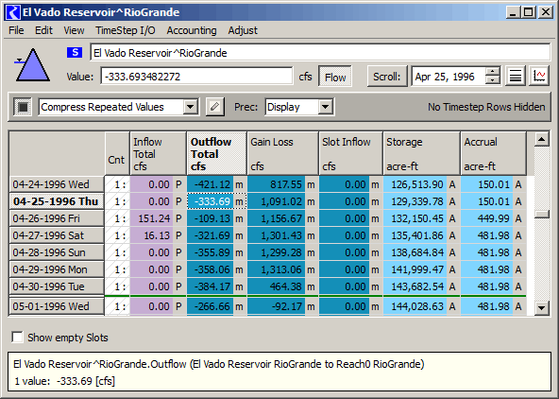Click the blue S slot-type icon
Image resolution: width=559 pixels, height=399 pixels.
click(x=75, y=52)
